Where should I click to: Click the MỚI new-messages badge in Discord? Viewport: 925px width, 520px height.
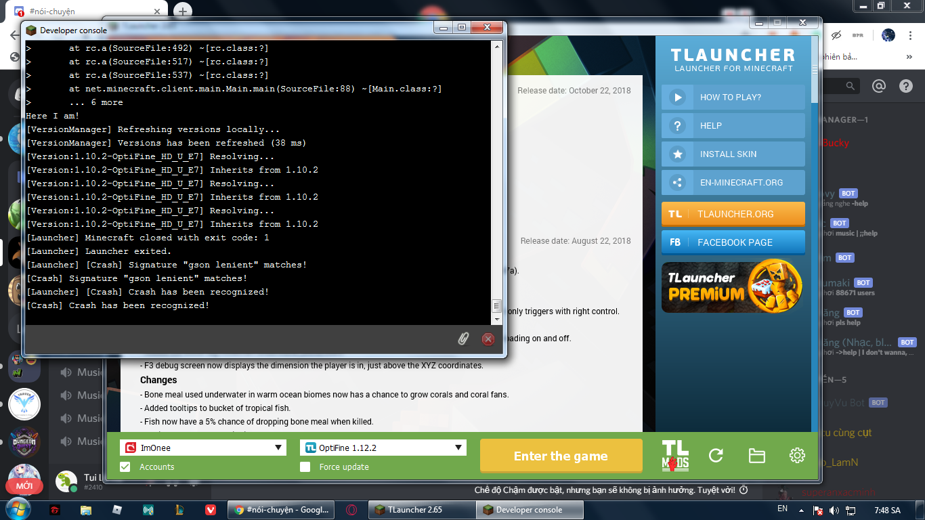[24, 486]
